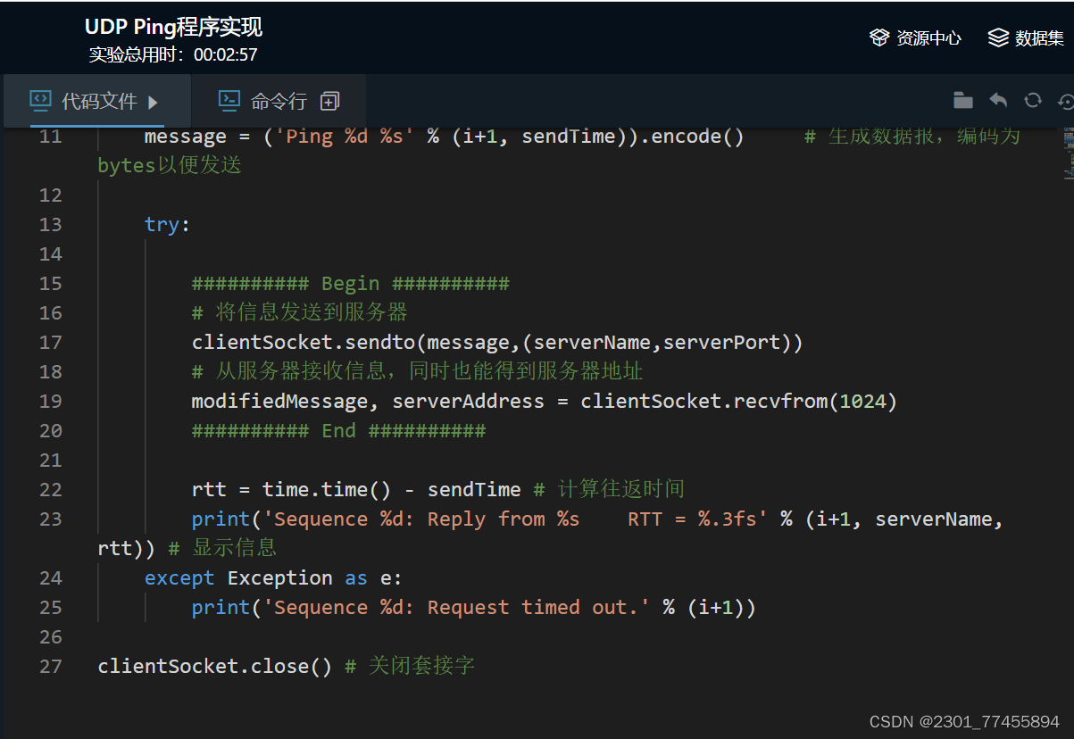Click the undo arrow icon

998,100
